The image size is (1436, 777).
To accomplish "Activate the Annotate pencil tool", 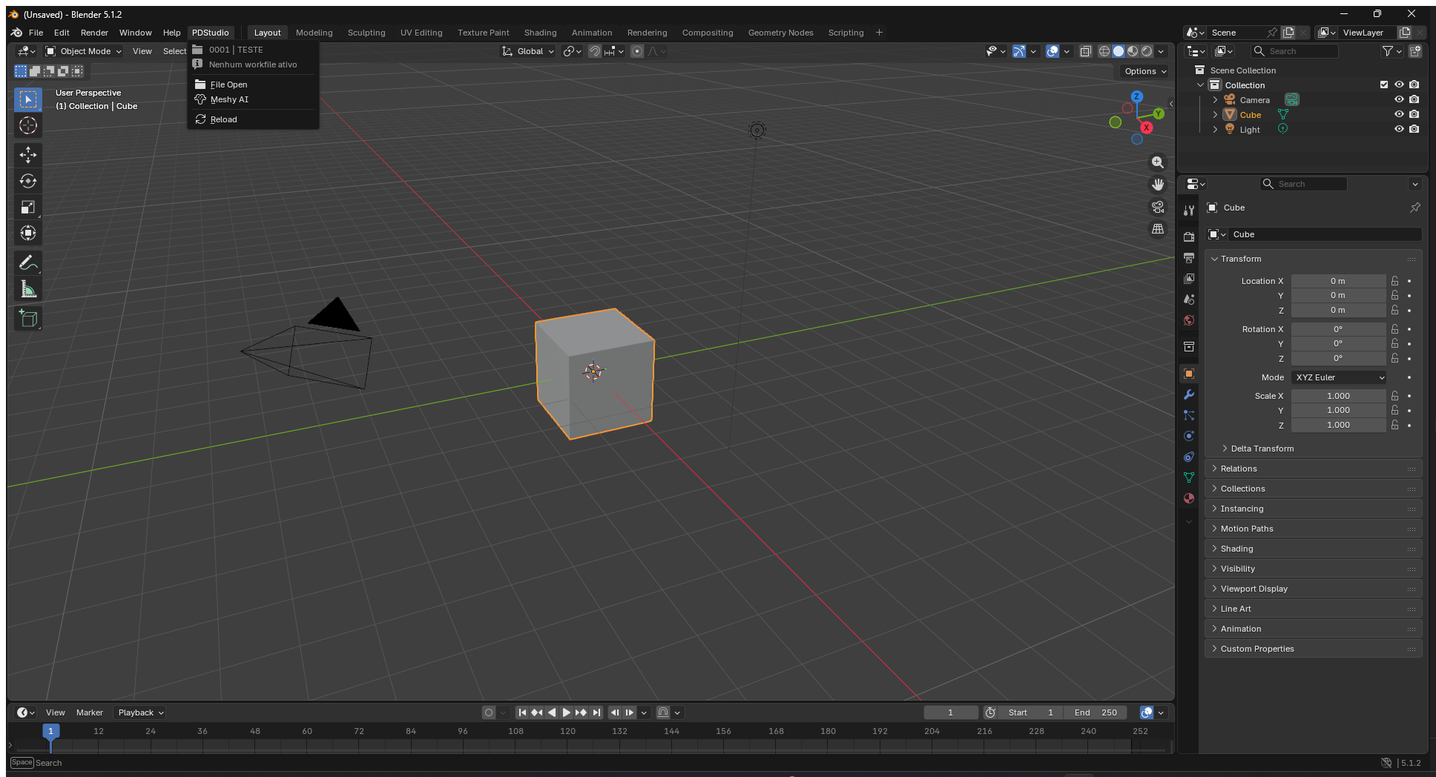I will pyautogui.click(x=28, y=262).
